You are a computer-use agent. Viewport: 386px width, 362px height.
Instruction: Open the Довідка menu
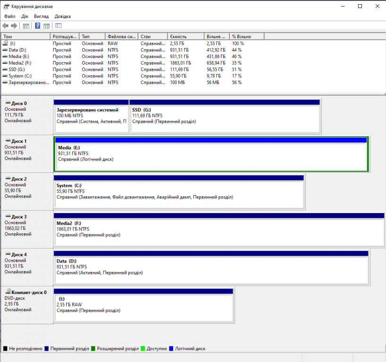(x=63, y=16)
